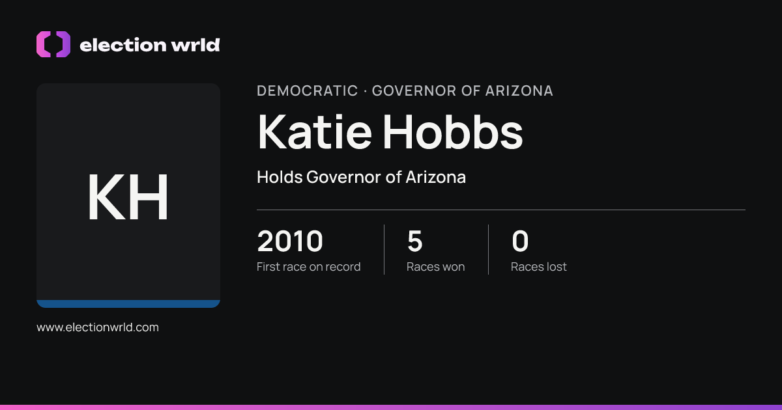Click the 2010 first race value
Screen dimensions: 782x410
click(x=290, y=241)
